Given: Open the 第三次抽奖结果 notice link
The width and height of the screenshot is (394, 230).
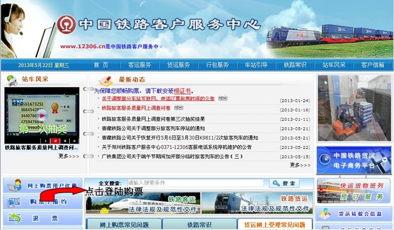Looking at the screenshot, I should point(153,119).
